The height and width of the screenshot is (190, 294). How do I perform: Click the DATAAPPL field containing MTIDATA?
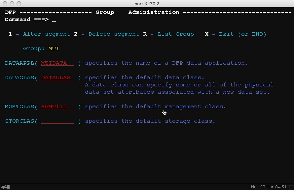click(x=57, y=63)
